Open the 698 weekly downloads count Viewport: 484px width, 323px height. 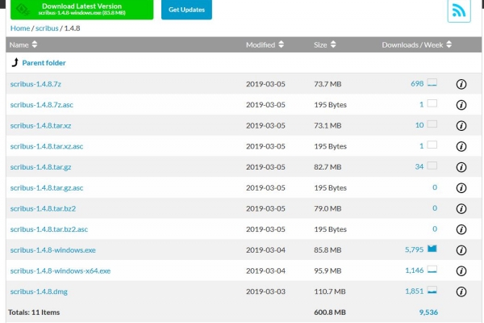click(x=417, y=83)
